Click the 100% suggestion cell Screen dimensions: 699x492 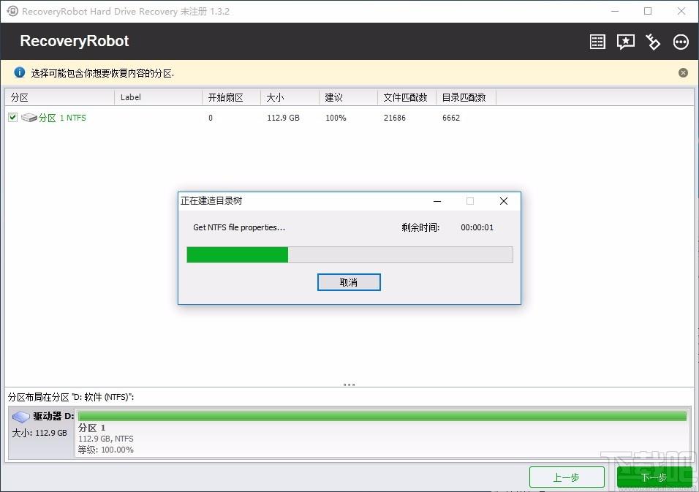click(x=336, y=118)
